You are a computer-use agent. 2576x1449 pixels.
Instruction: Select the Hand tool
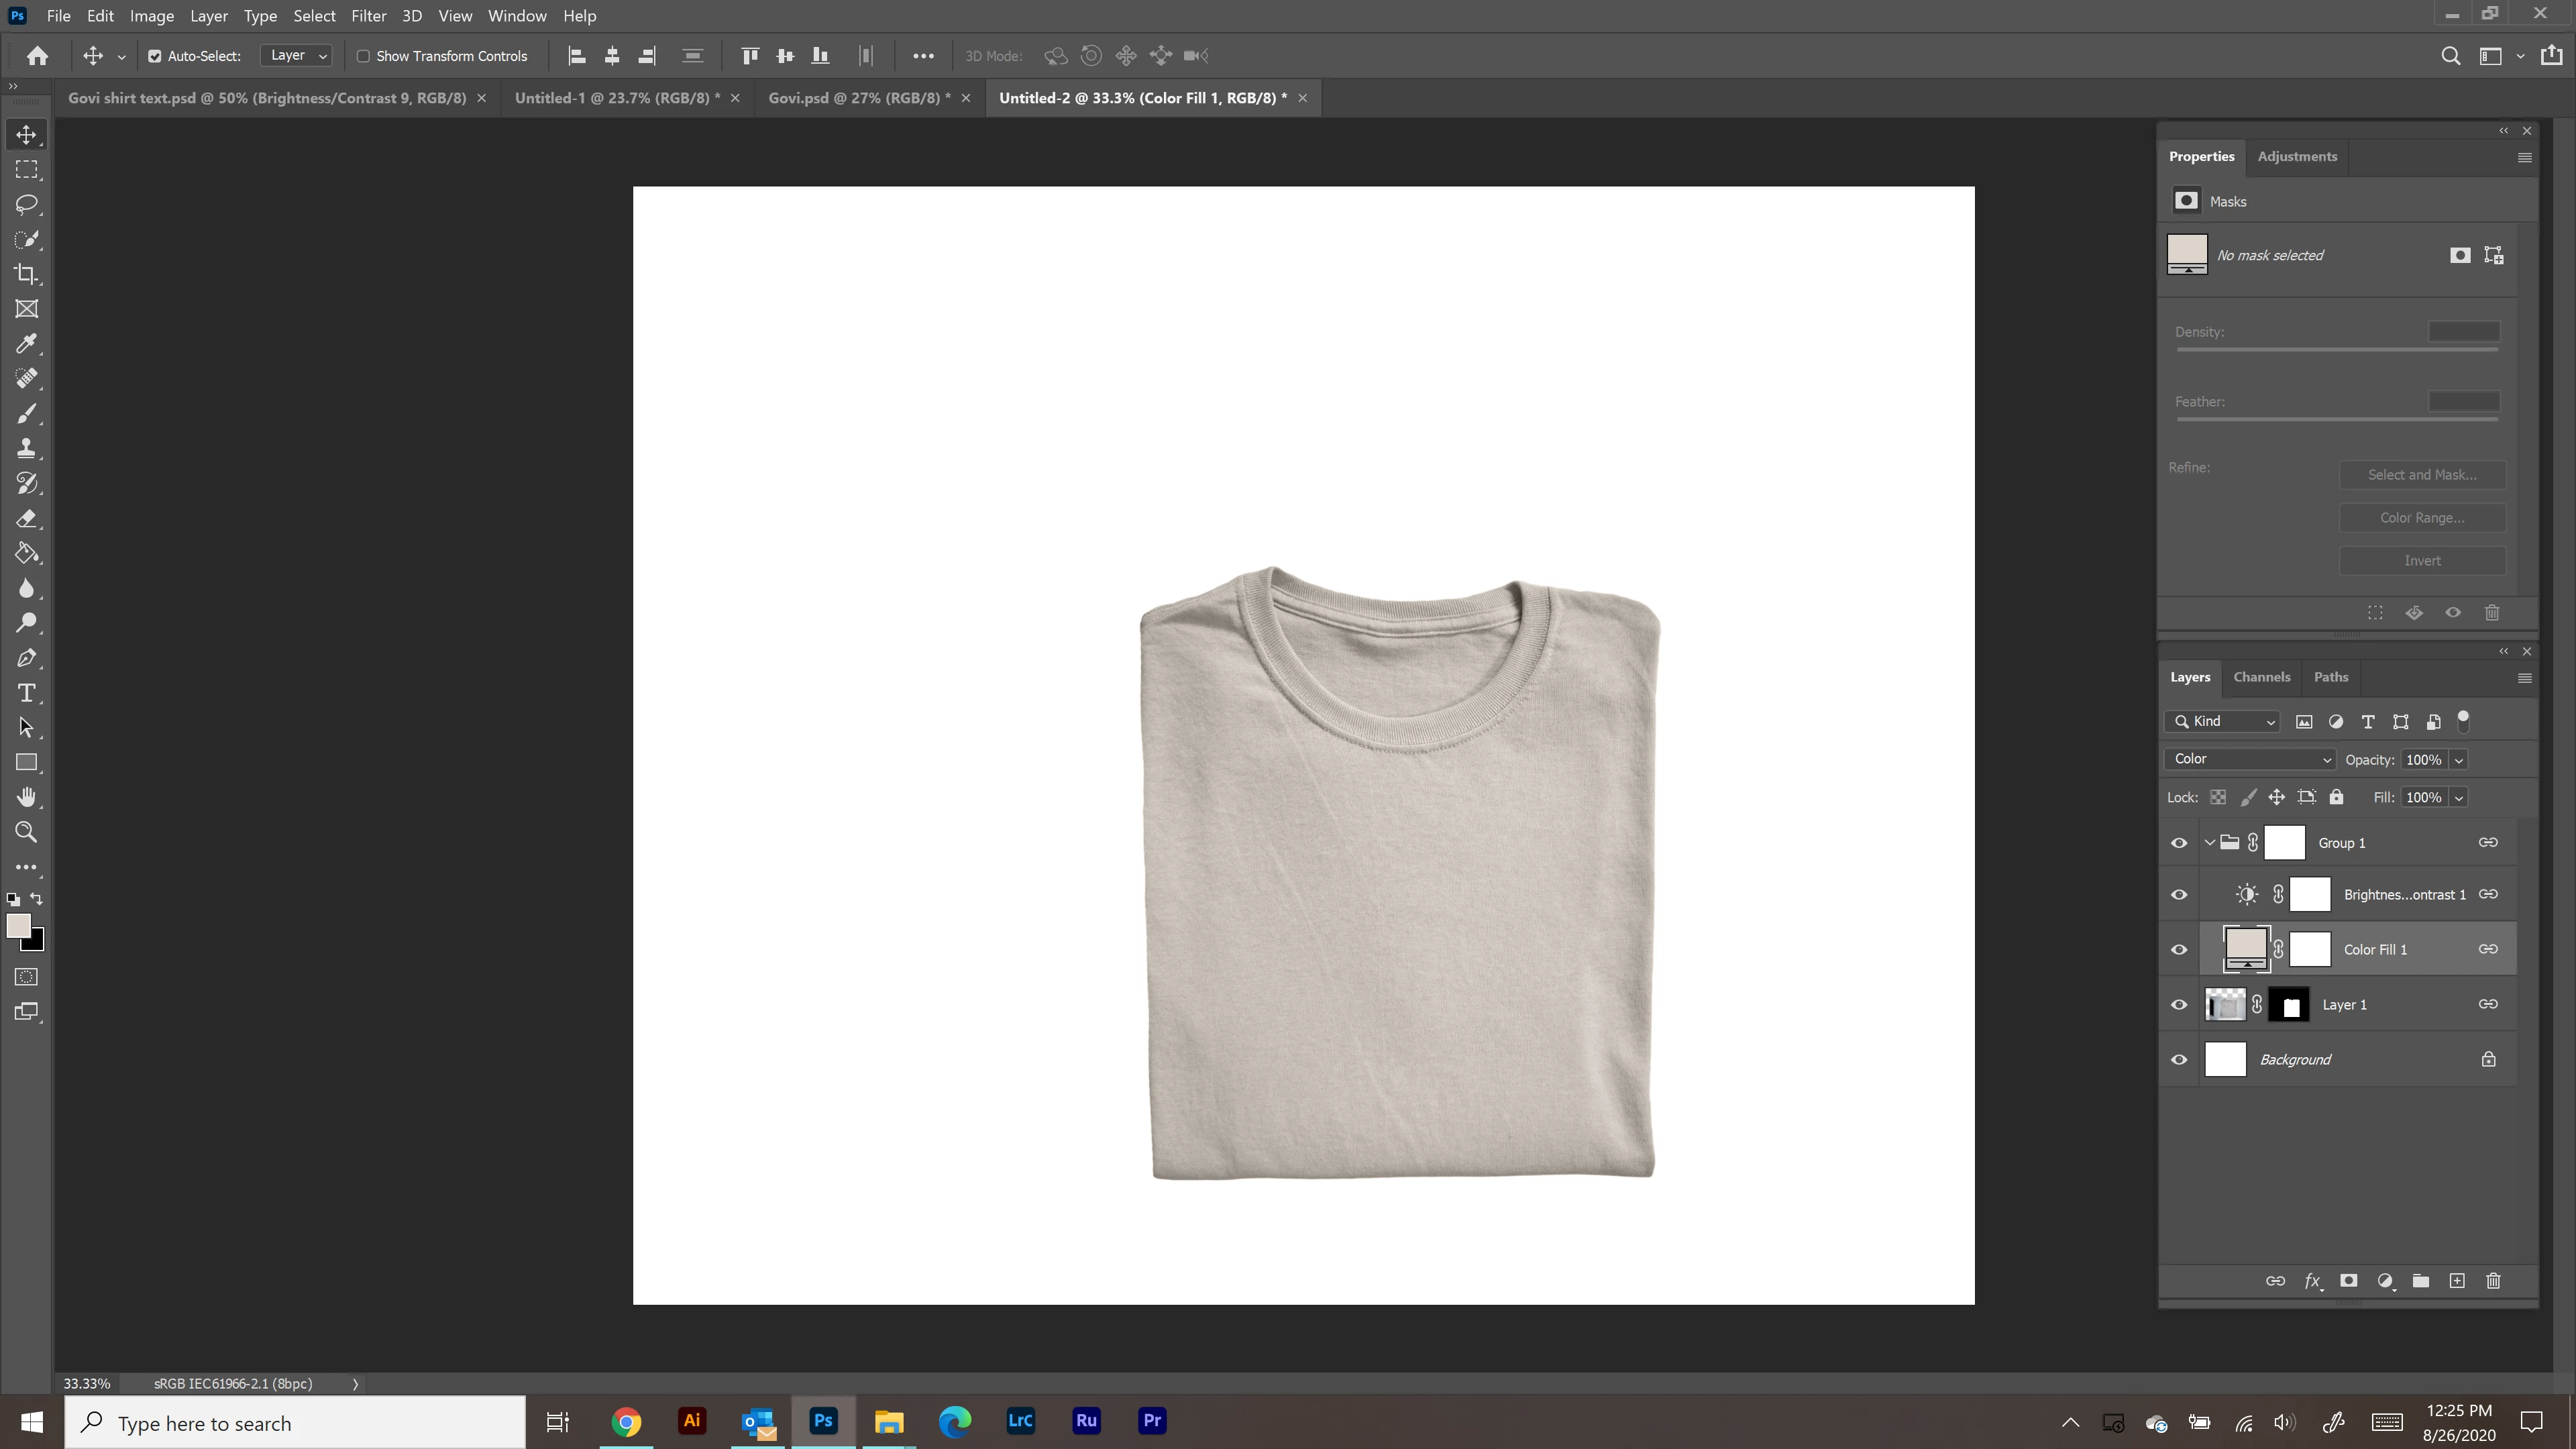click(x=27, y=797)
